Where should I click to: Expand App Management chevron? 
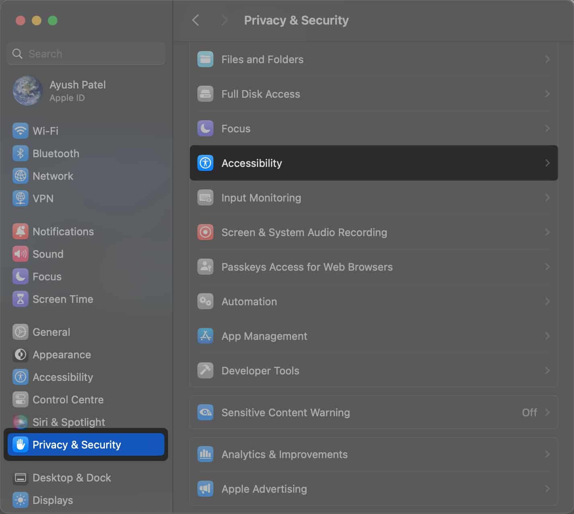click(547, 336)
